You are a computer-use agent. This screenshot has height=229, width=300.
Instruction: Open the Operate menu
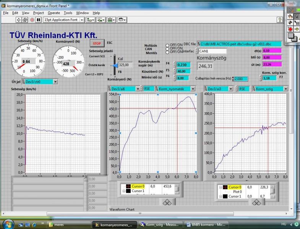(x=54, y=13)
